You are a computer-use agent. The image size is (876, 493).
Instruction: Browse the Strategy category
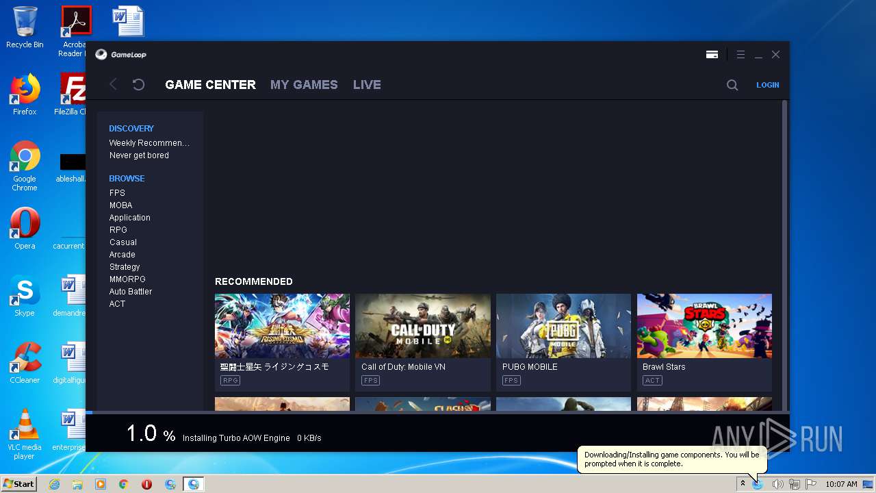tap(125, 267)
